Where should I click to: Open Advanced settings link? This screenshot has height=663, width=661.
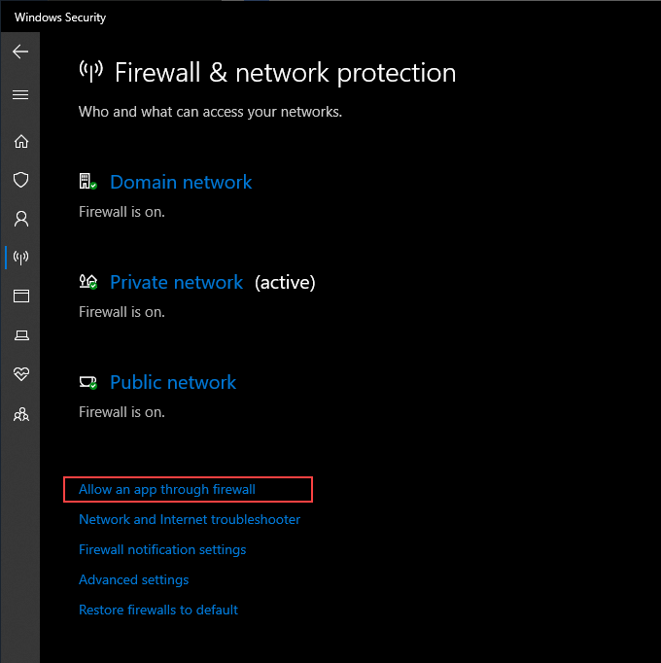(x=134, y=580)
